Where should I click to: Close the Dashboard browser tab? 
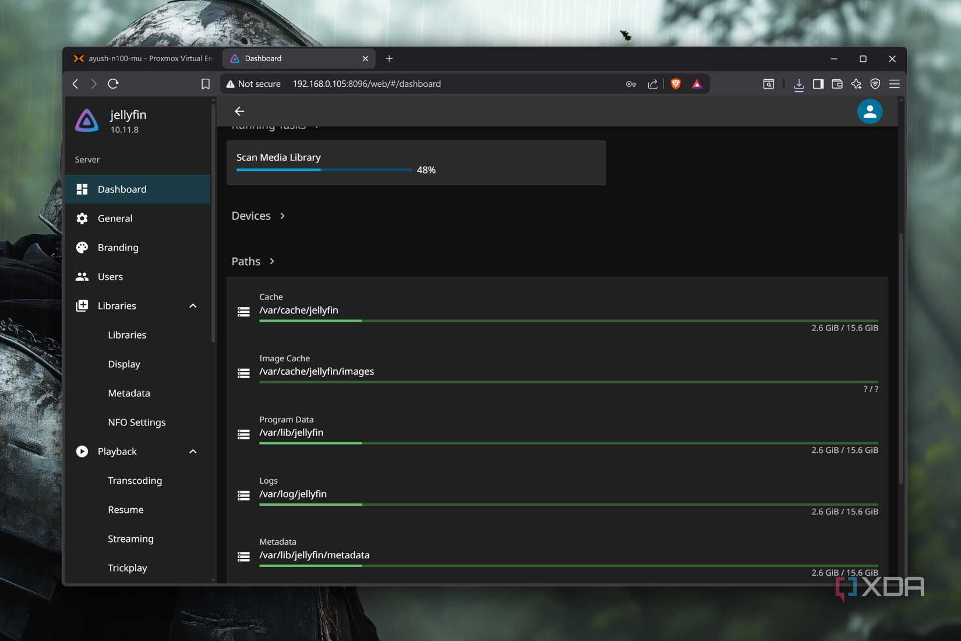365,58
